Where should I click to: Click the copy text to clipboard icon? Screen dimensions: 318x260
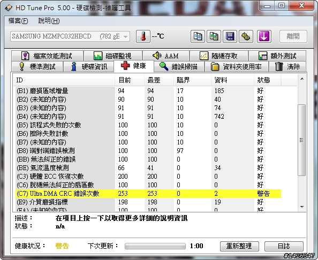point(198,36)
